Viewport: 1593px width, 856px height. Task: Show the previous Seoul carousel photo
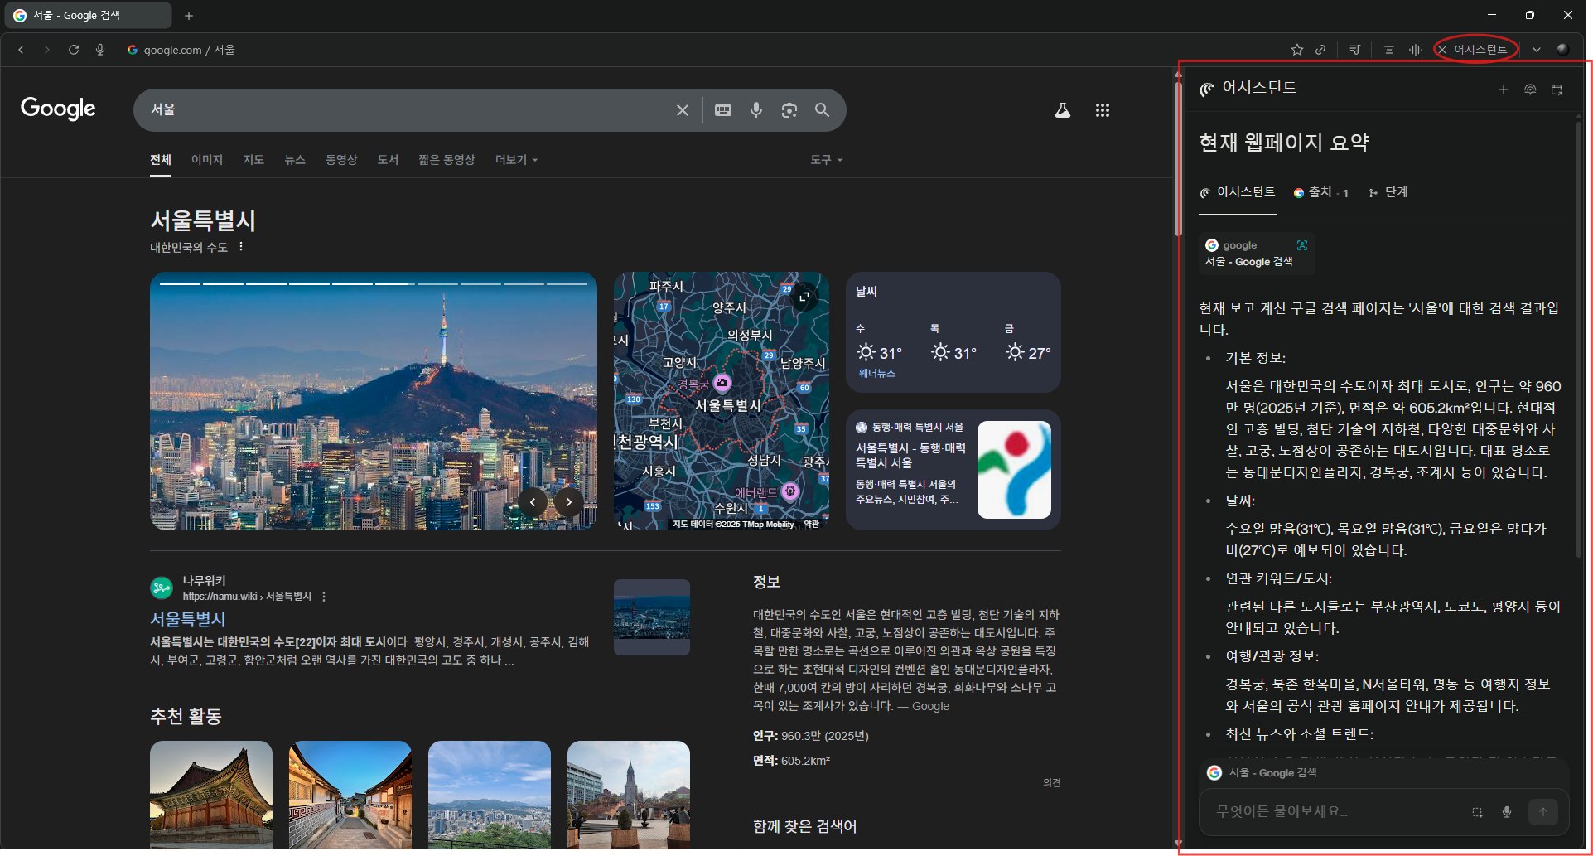coord(533,502)
